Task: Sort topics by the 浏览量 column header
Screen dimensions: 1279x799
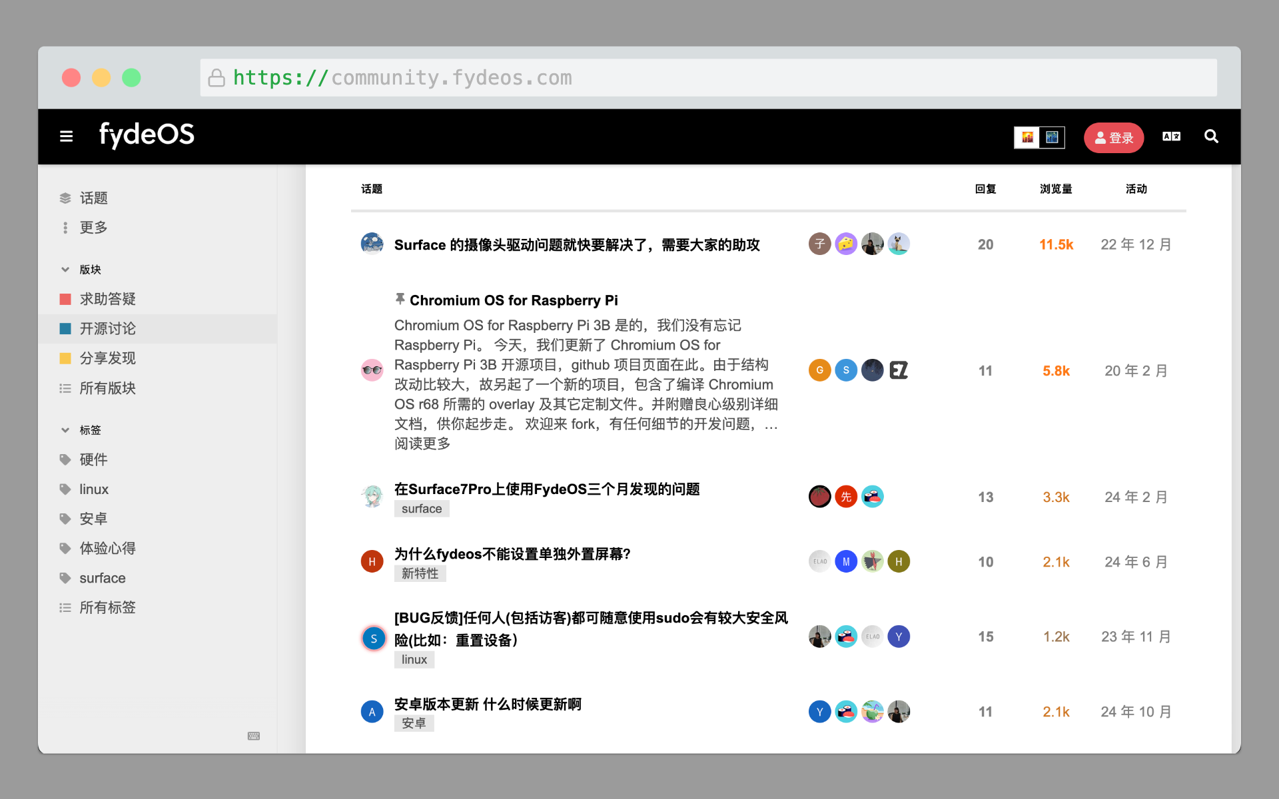Action: 1056,189
